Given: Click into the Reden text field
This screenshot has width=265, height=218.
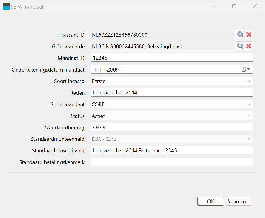Looking at the screenshot, I should [x=172, y=92].
